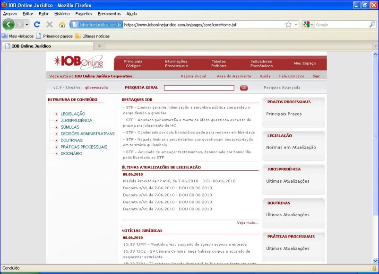Screen dimensions: 379x274
Task: Reload the page with the refresh icon
Action: 37,25
